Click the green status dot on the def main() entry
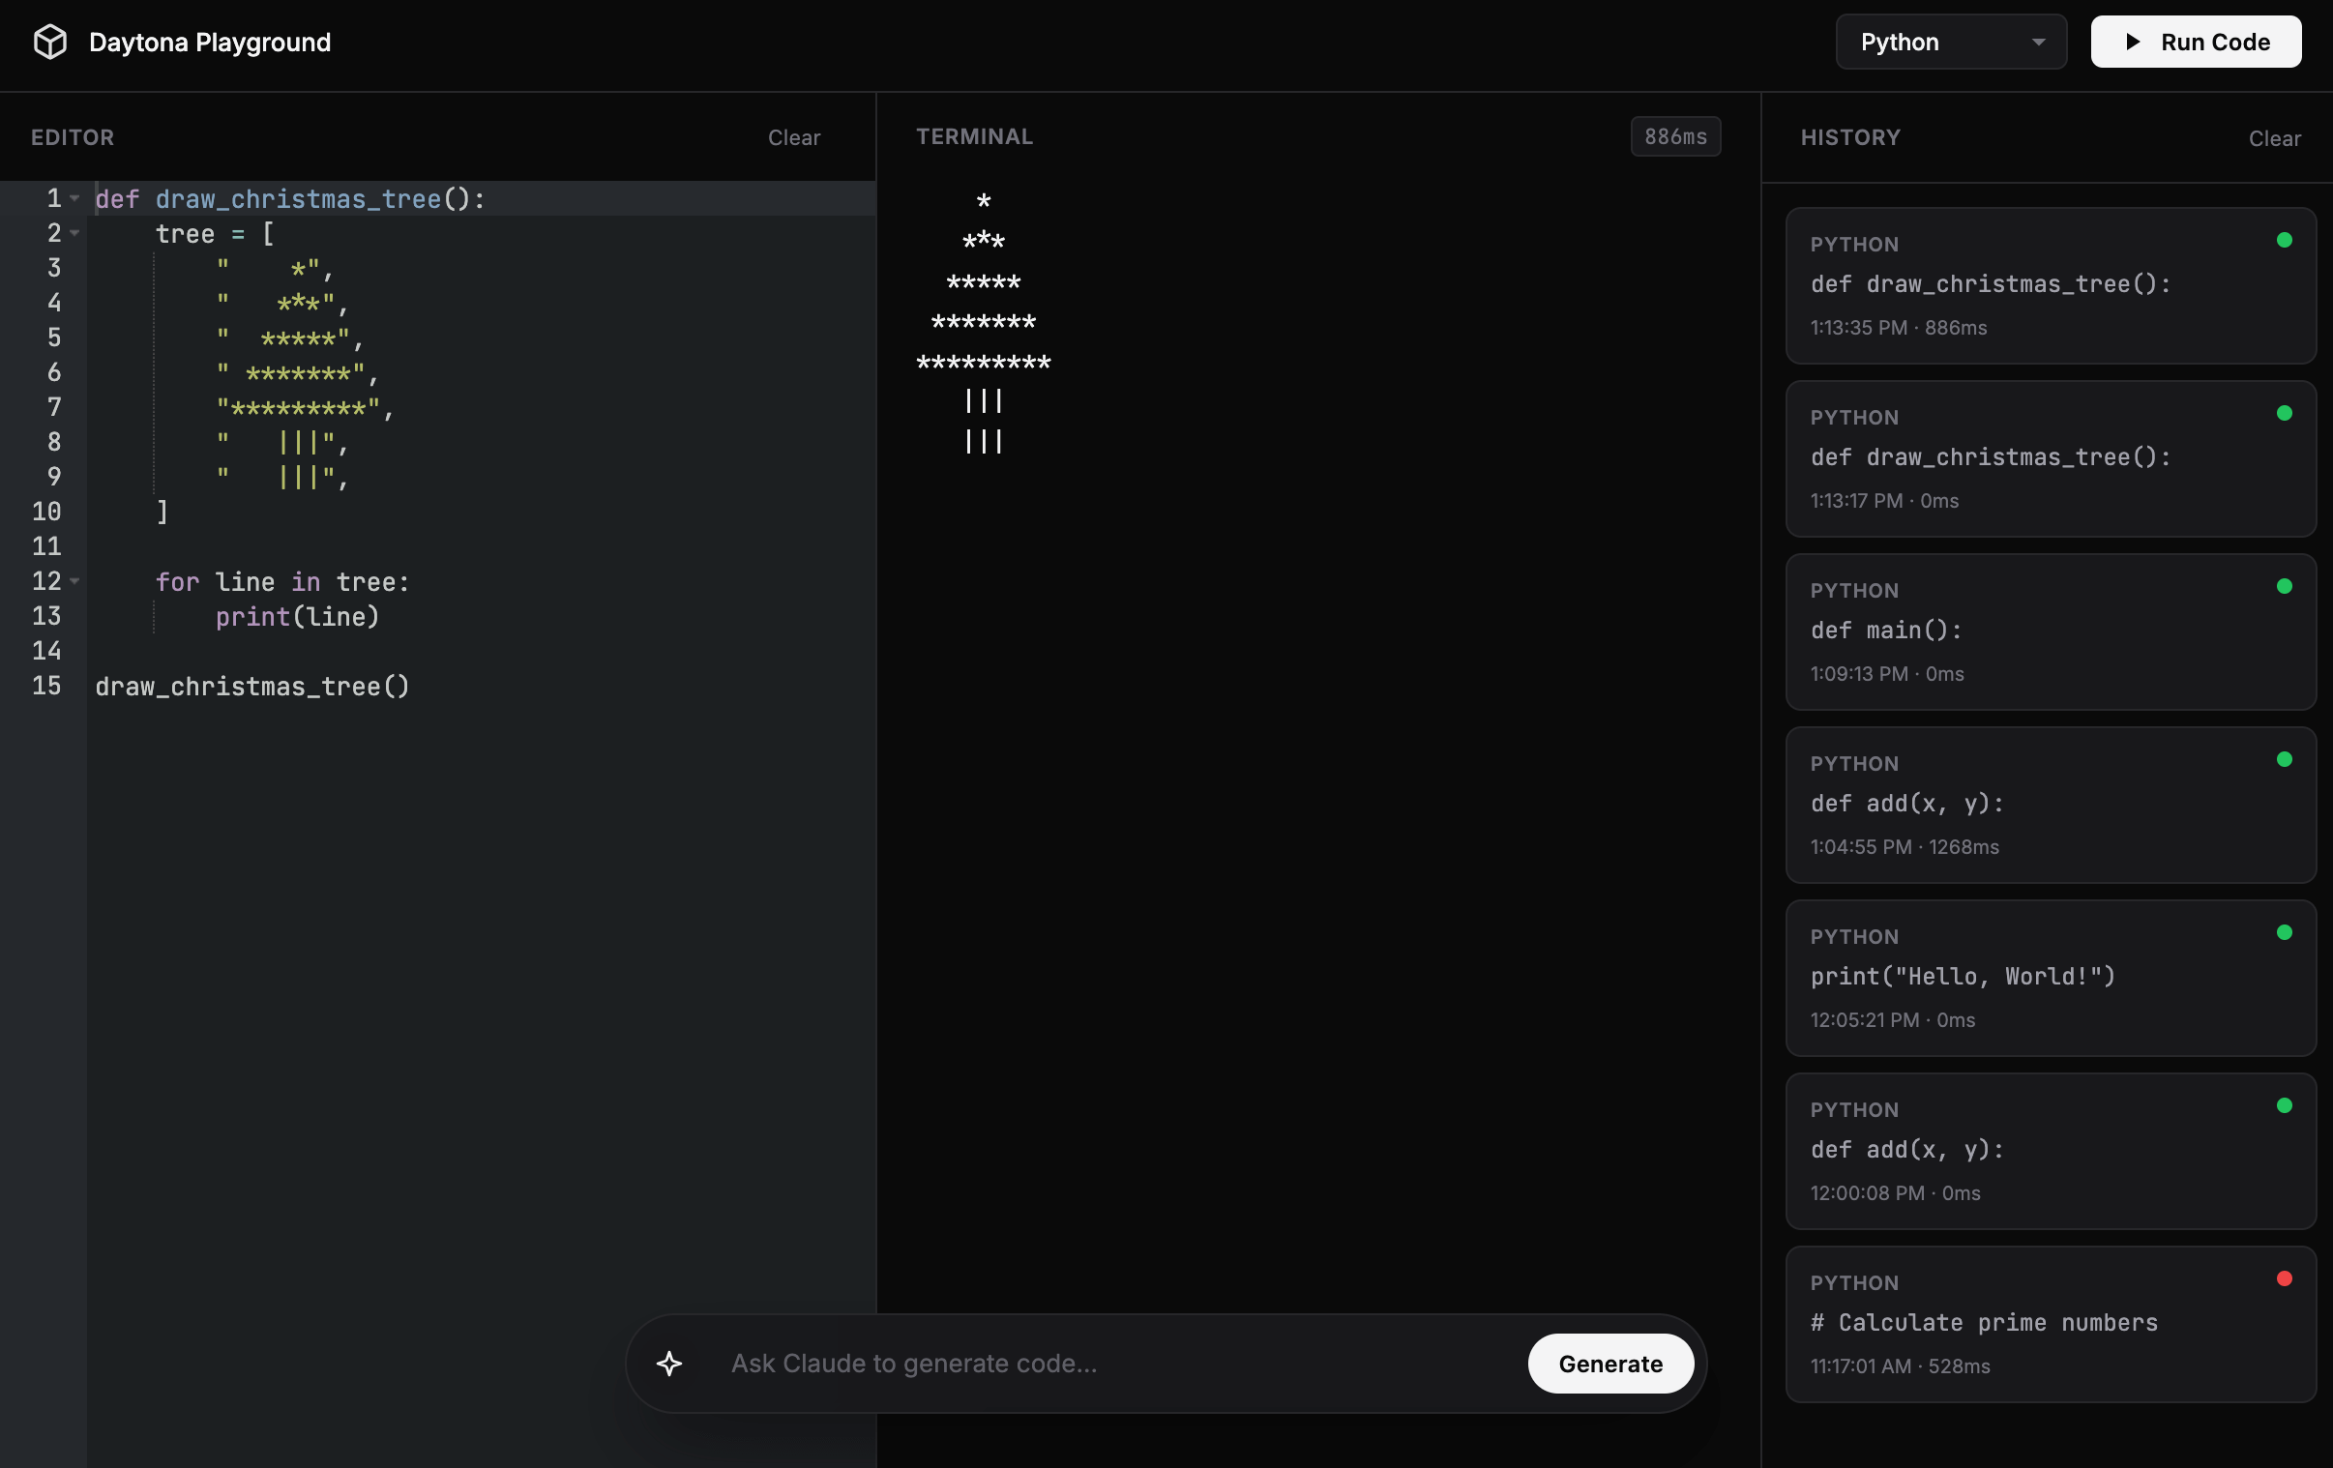2333x1468 pixels. (x=2284, y=585)
